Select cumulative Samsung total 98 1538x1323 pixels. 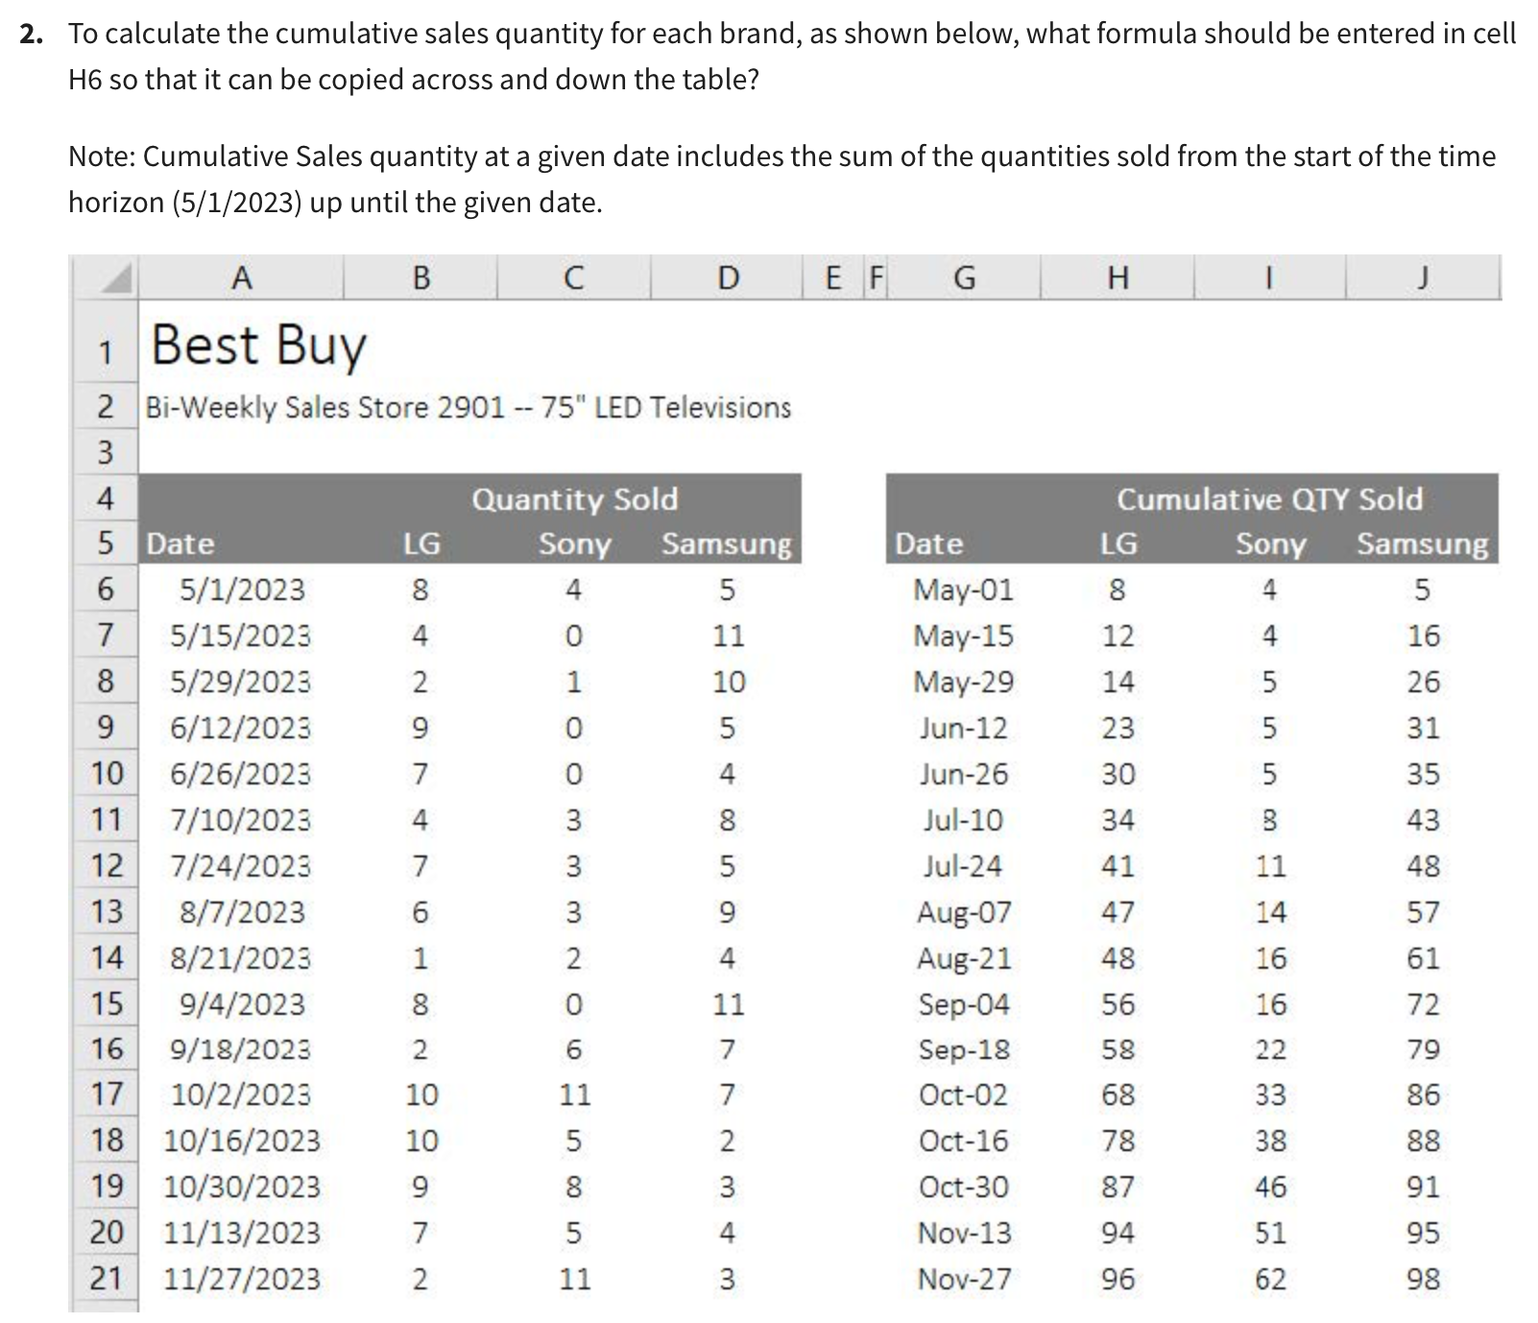click(x=1423, y=1279)
